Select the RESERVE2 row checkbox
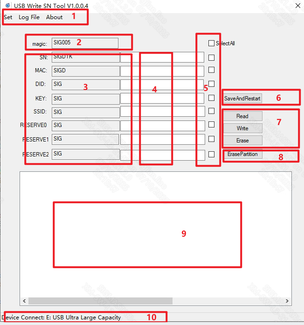The height and width of the screenshot is (325, 304). pos(211,154)
